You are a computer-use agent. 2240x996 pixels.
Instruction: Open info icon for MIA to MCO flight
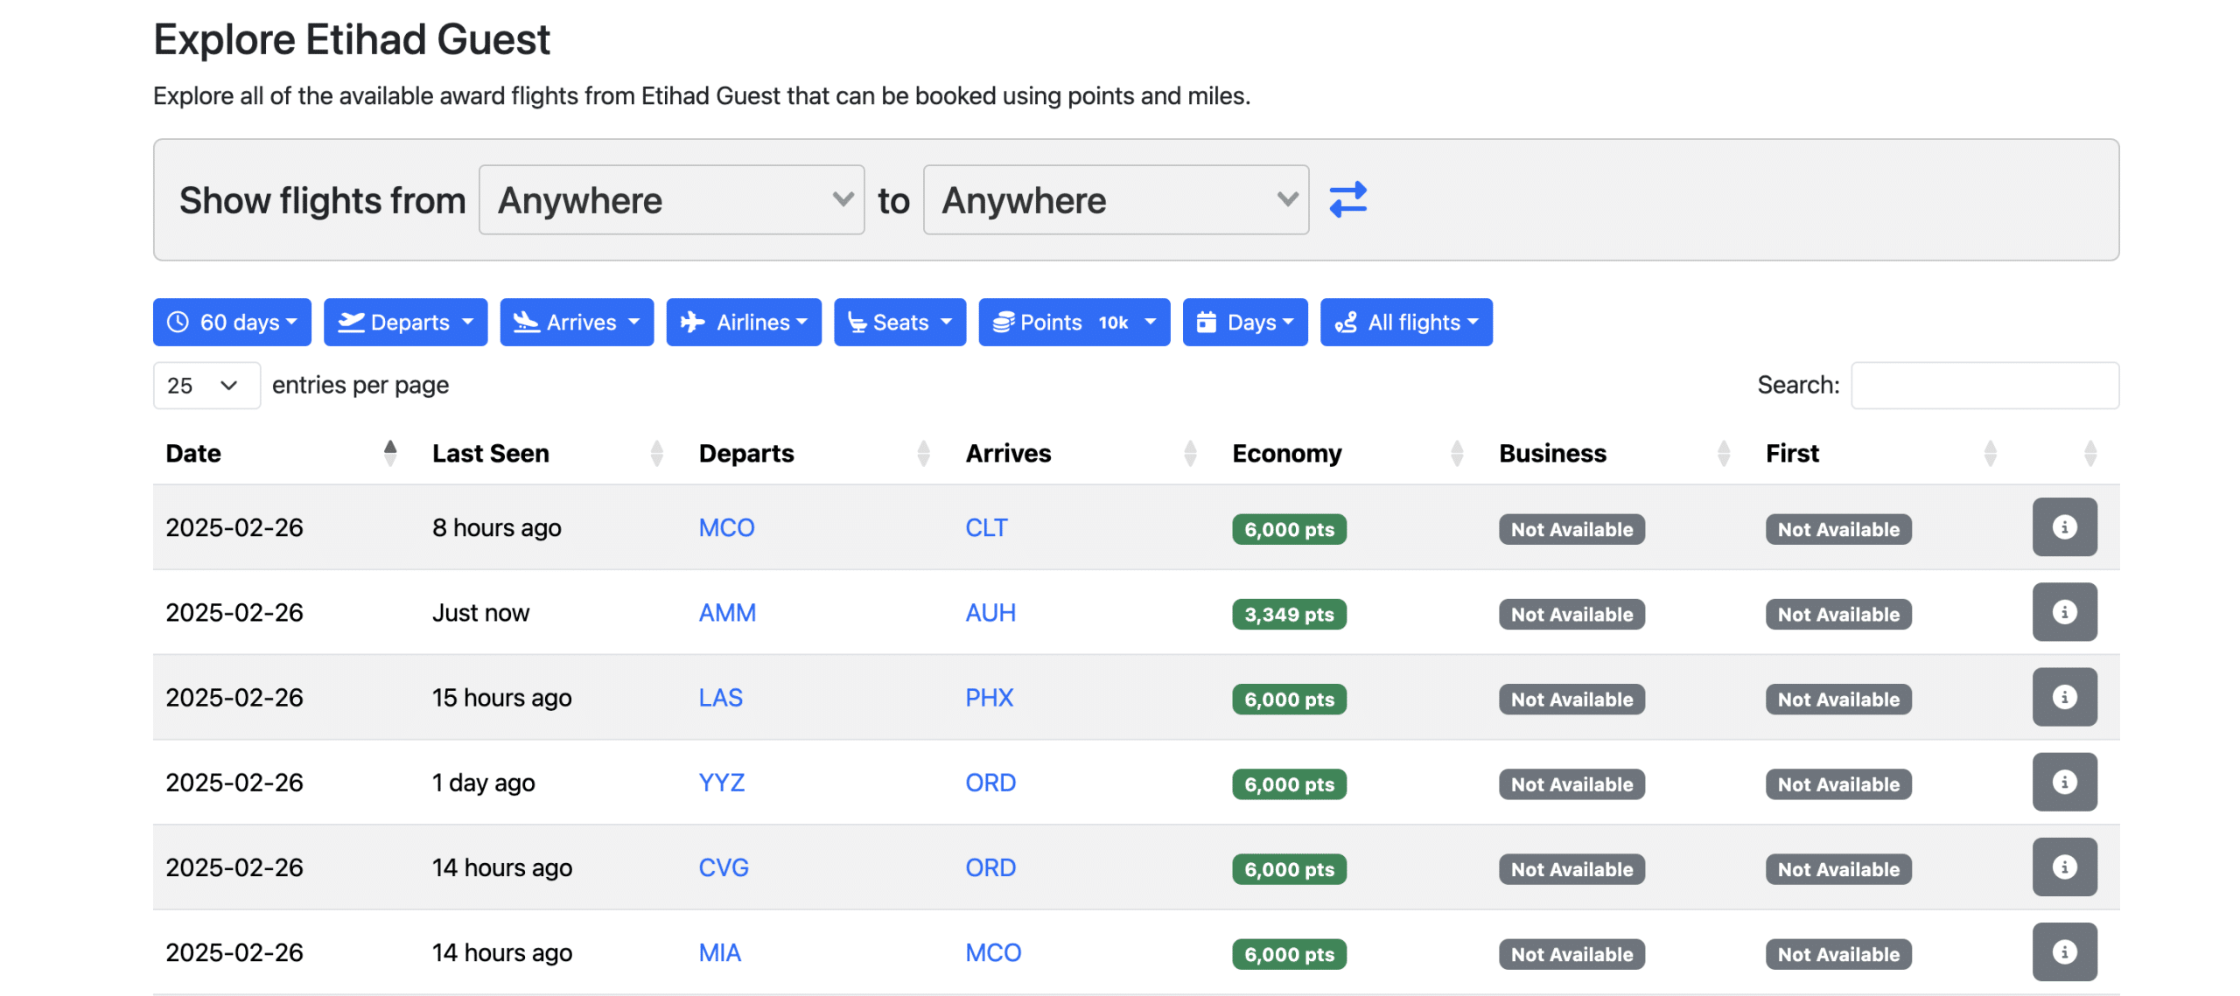[2063, 951]
